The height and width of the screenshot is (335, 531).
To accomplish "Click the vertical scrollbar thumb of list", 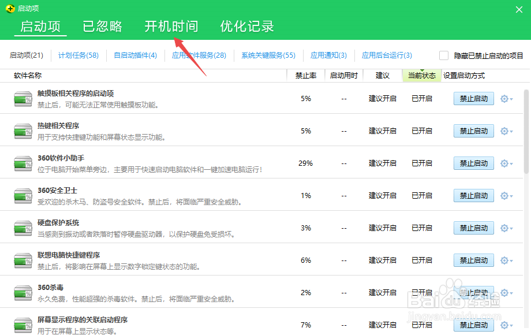I will coord(526,132).
